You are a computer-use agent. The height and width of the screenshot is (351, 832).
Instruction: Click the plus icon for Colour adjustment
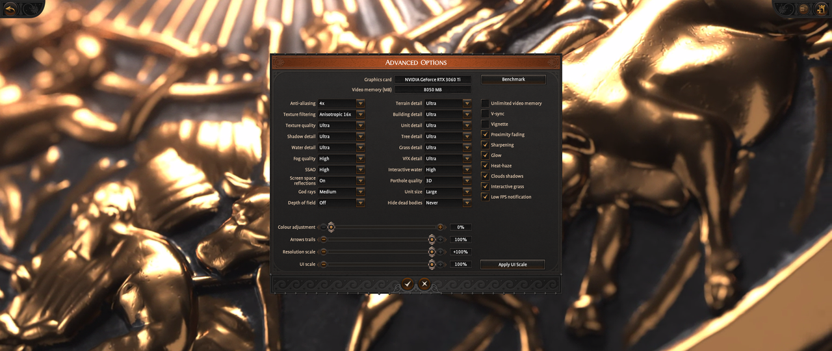tap(440, 227)
